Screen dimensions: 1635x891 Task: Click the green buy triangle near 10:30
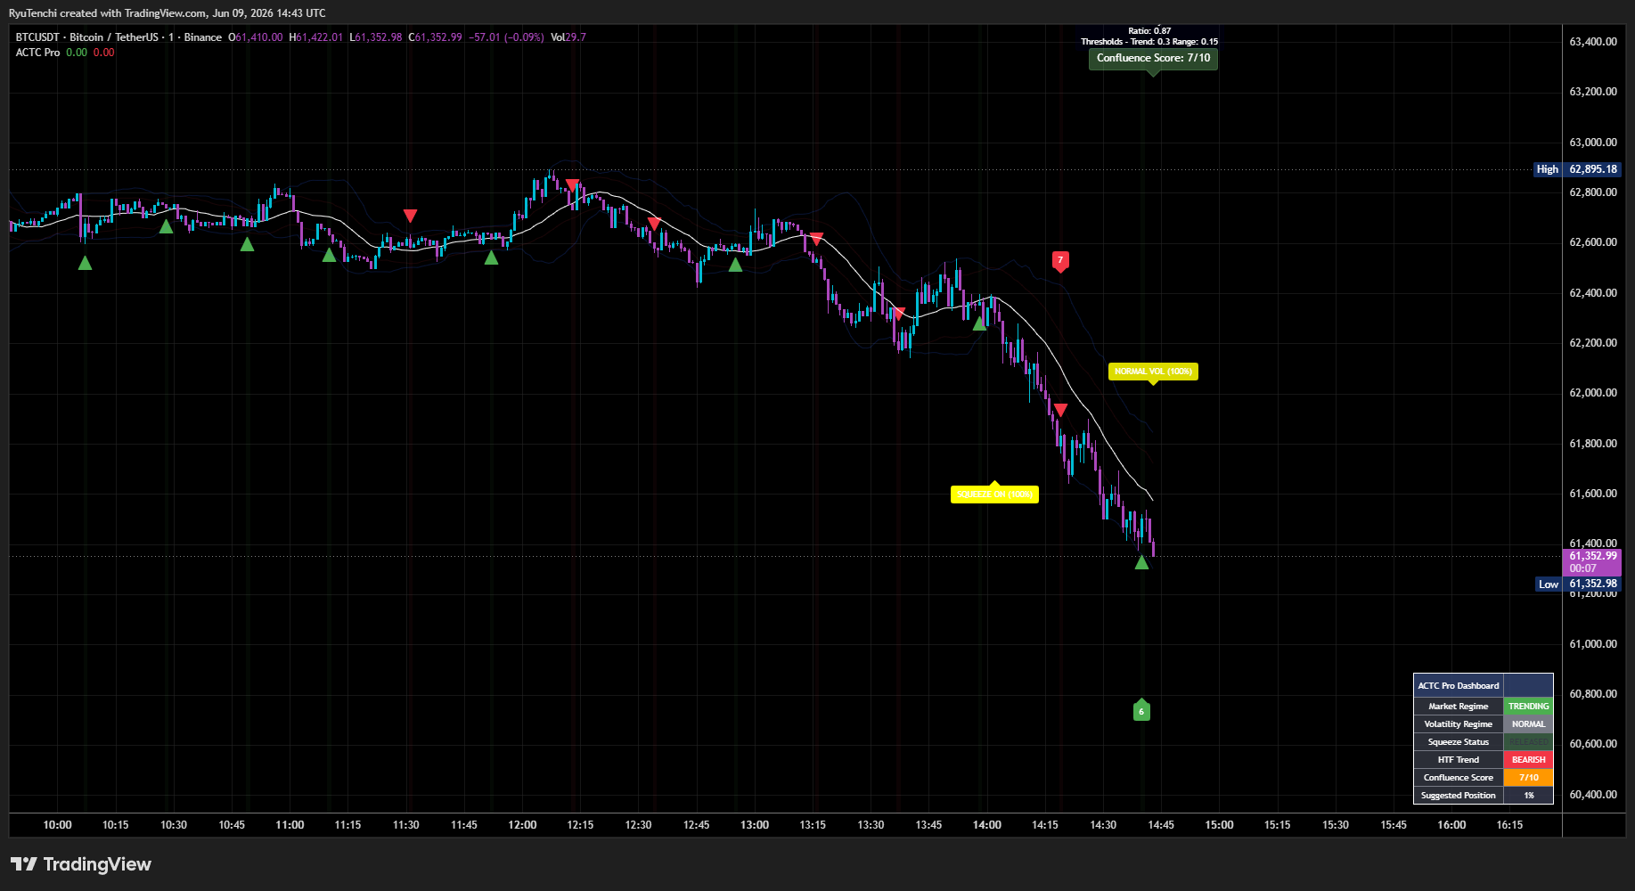click(x=166, y=226)
